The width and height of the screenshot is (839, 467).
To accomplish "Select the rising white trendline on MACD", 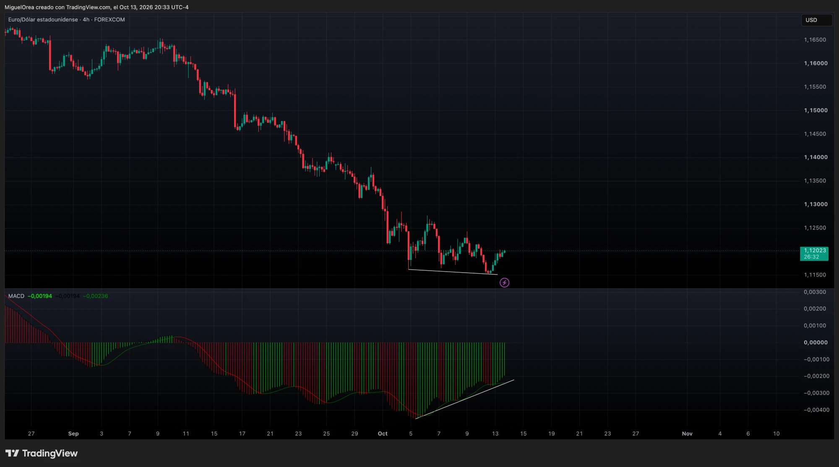I will (x=465, y=399).
